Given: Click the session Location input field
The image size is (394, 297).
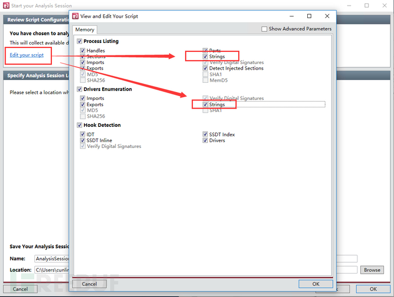Looking at the screenshot, I should pos(196,270).
